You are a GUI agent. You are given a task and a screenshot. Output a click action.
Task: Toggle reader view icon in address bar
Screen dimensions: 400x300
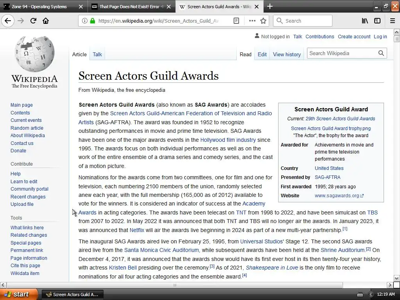(236, 21)
